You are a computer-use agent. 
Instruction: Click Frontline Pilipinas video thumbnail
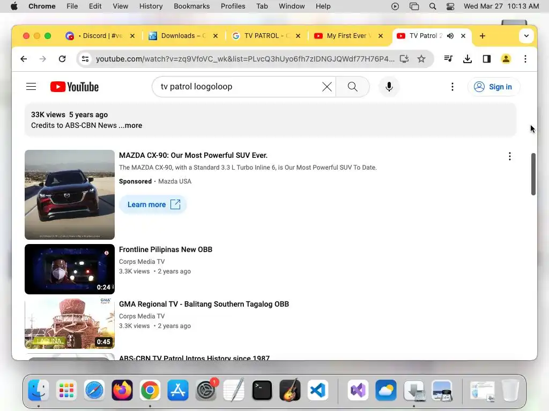tap(70, 269)
